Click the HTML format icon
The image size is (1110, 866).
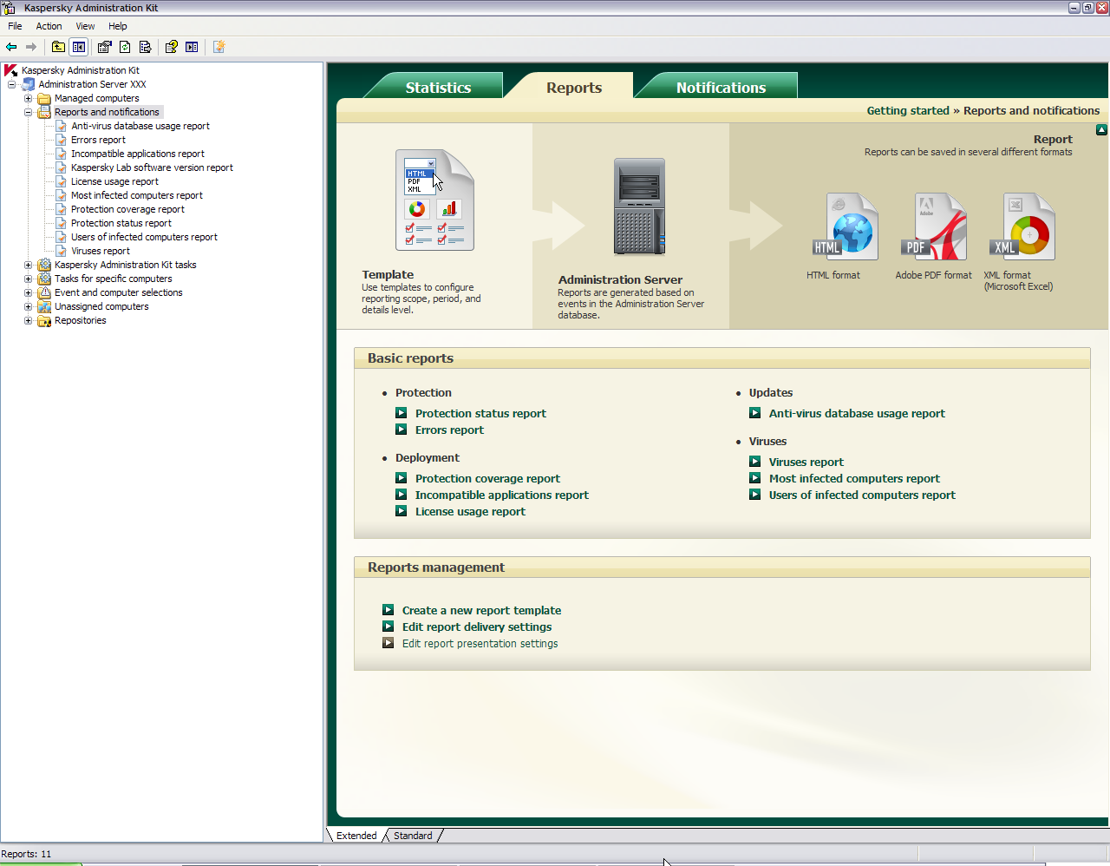coord(846,226)
